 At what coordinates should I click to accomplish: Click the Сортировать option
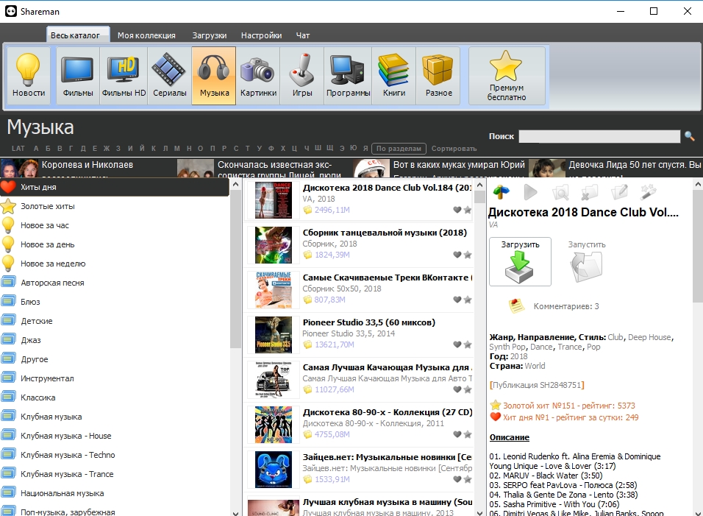pos(454,149)
